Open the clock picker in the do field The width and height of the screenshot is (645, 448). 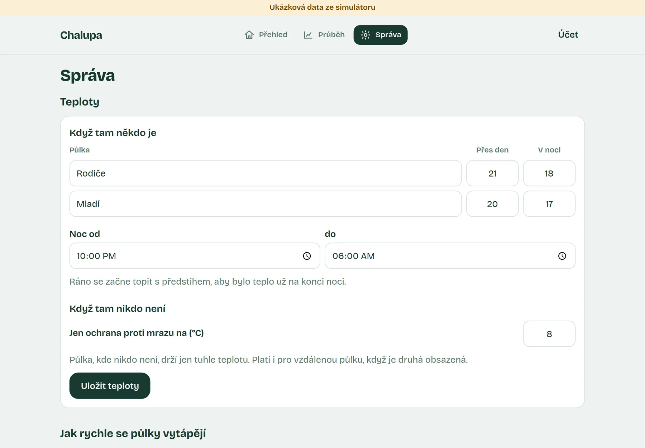(562, 256)
